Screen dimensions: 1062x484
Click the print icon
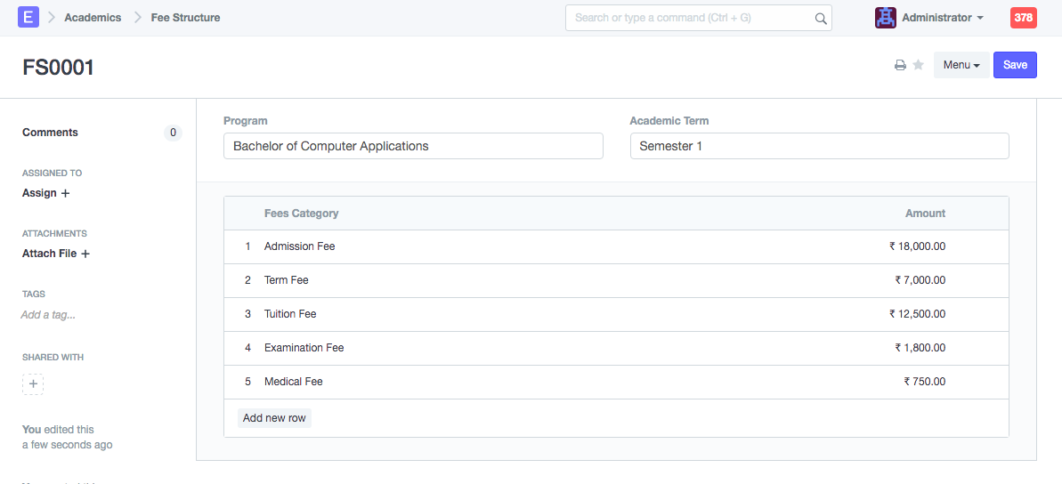point(900,65)
